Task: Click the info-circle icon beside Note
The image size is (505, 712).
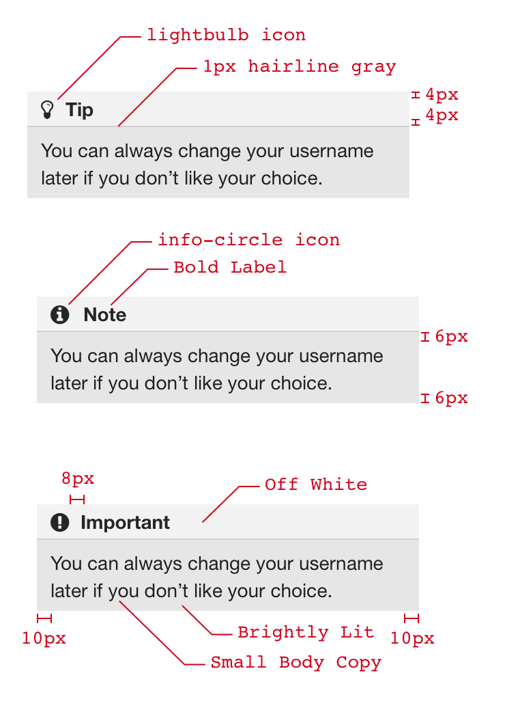Action: click(x=60, y=314)
